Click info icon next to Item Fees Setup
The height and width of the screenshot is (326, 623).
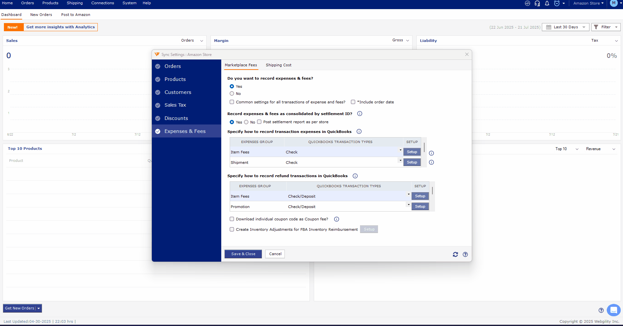431,153
